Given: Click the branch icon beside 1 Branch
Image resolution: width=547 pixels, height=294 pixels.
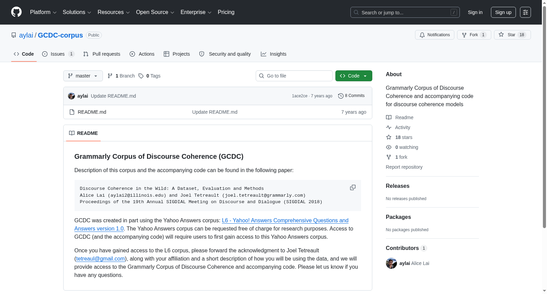Looking at the screenshot, I should point(110,76).
